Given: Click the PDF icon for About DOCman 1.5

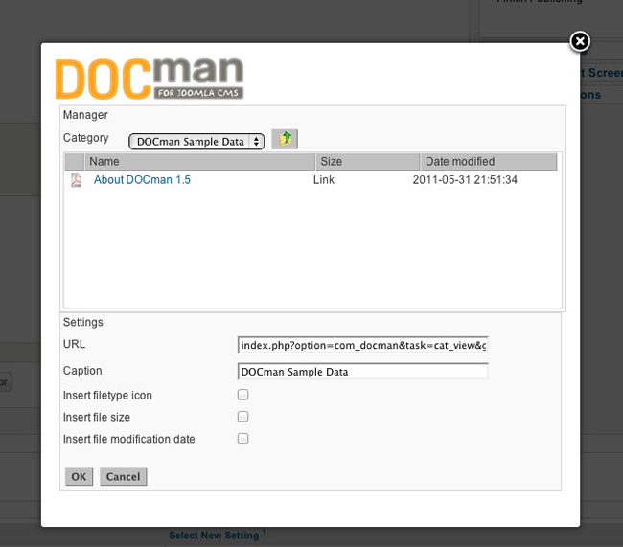Looking at the screenshot, I should [x=76, y=180].
